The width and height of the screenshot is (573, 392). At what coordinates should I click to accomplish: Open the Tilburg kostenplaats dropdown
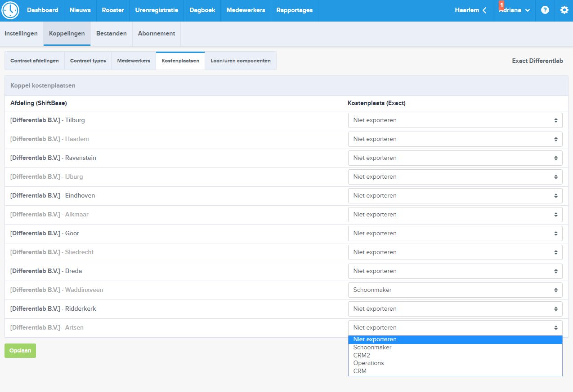tap(455, 120)
